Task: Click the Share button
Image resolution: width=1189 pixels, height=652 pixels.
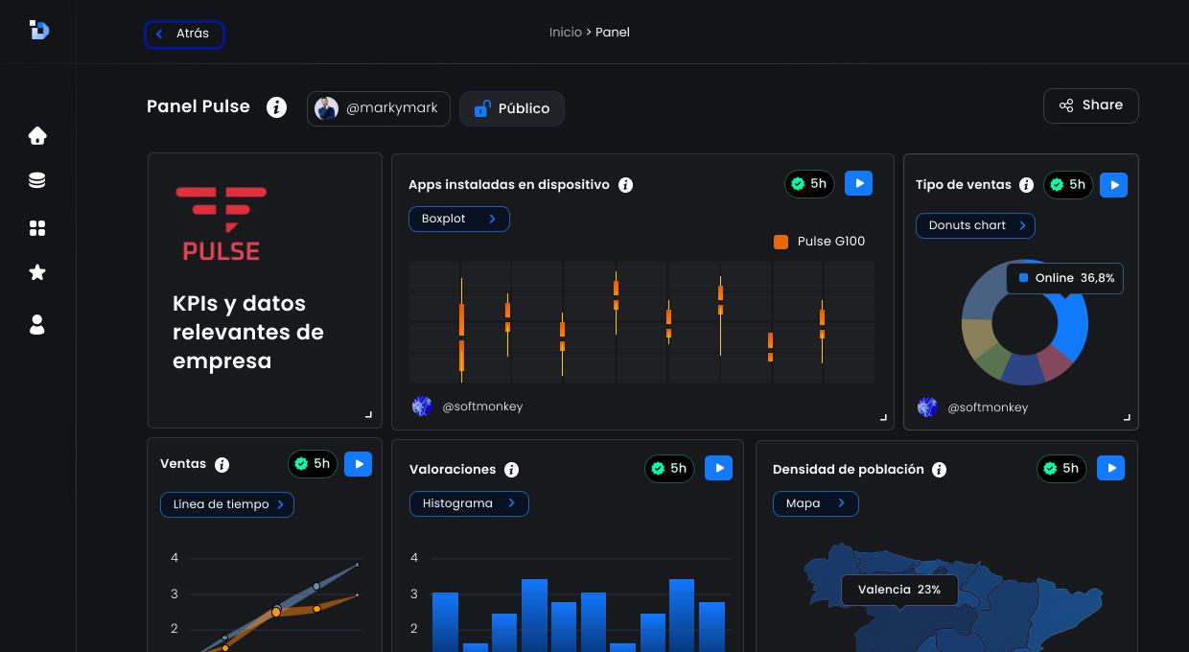Action: click(1090, 105)
